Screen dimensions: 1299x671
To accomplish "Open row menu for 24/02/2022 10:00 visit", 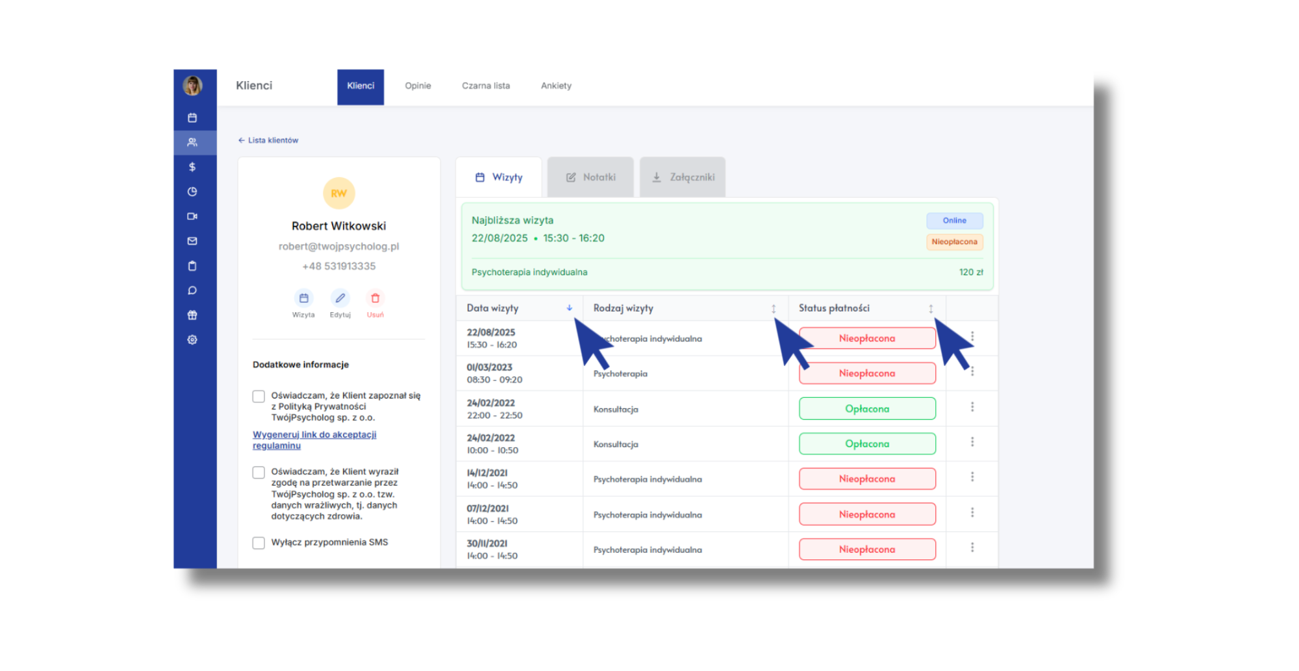I will 972,441.
